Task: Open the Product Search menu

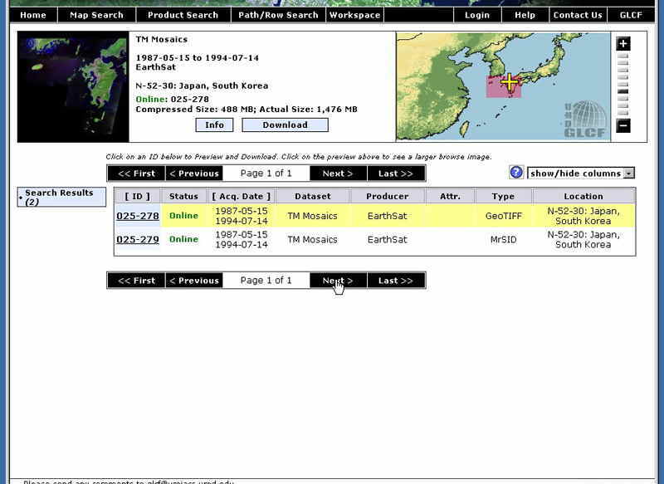Action: (x=183, y=15)
